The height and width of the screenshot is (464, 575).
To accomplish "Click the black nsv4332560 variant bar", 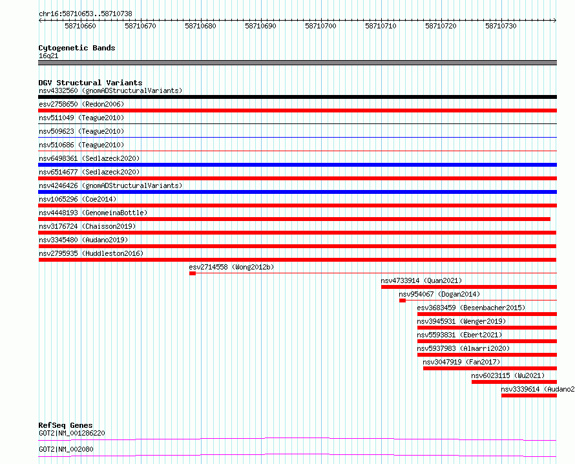I will (x=297, y=97).
